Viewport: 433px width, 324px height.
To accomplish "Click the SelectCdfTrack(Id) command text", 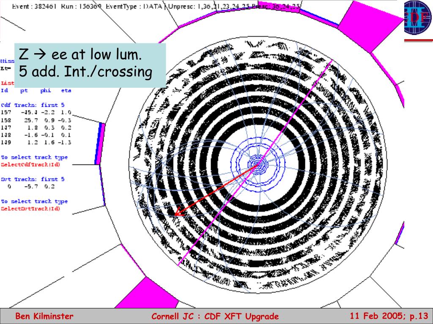I will 30,165.
